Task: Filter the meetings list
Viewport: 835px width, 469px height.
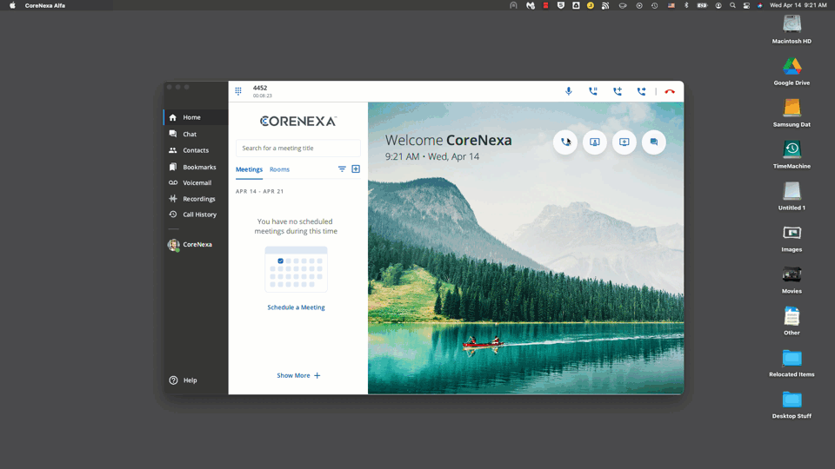Action: [x=342, y=169]
